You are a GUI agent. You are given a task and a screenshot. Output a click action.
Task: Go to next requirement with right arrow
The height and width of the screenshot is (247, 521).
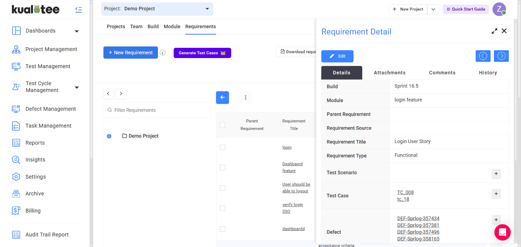501,56
